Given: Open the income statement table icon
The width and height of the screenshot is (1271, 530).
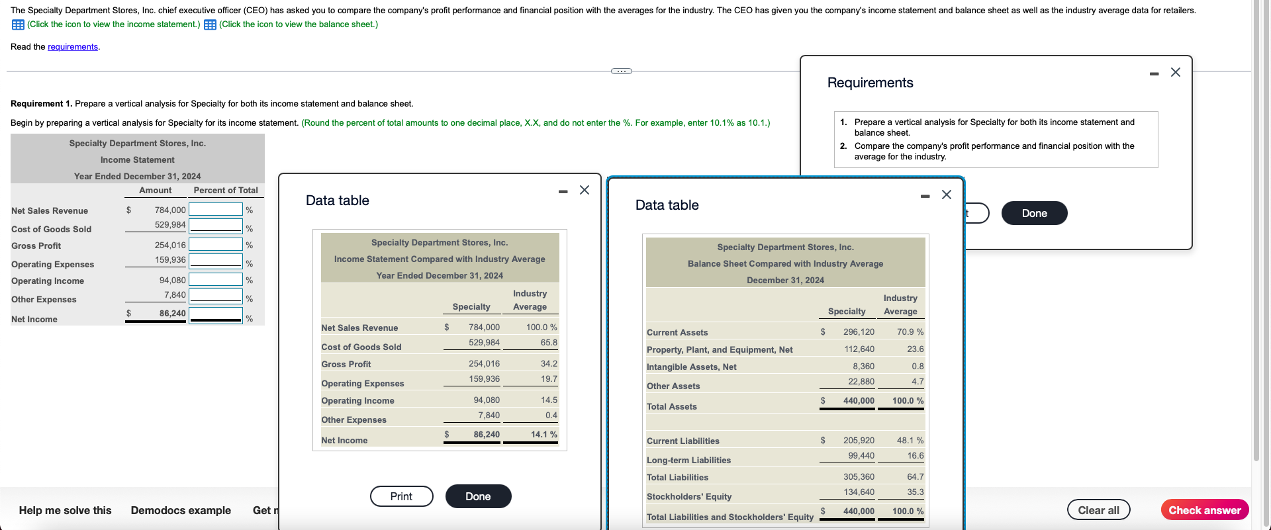Looking at the screenshot, I should tap(18, 24).
